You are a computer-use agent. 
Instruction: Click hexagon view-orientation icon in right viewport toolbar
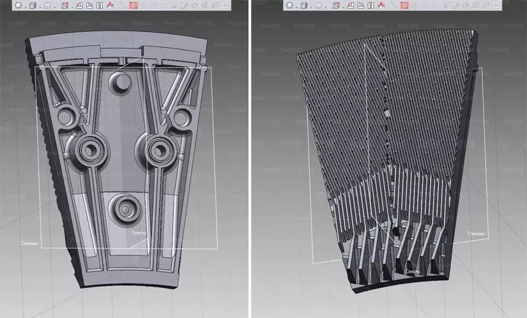[x=289, y=5]
